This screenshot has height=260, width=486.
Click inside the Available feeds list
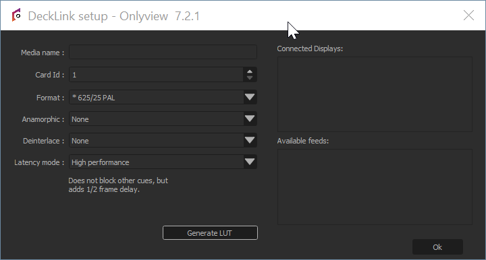[x=375, y=187]
